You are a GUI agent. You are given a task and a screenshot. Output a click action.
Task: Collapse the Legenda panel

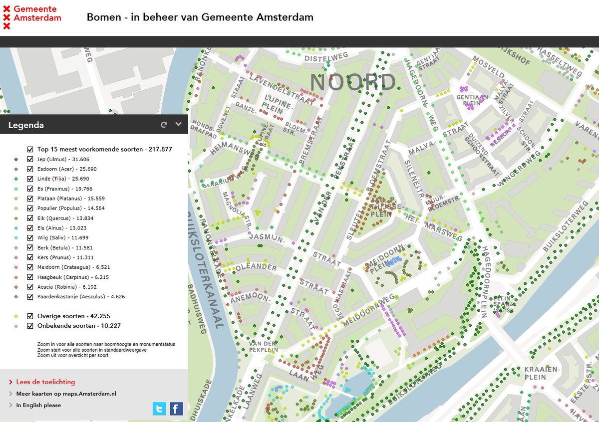[179, 125]
